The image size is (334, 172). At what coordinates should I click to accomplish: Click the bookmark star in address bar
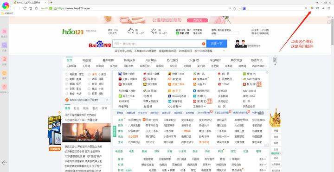click(235, 8)
